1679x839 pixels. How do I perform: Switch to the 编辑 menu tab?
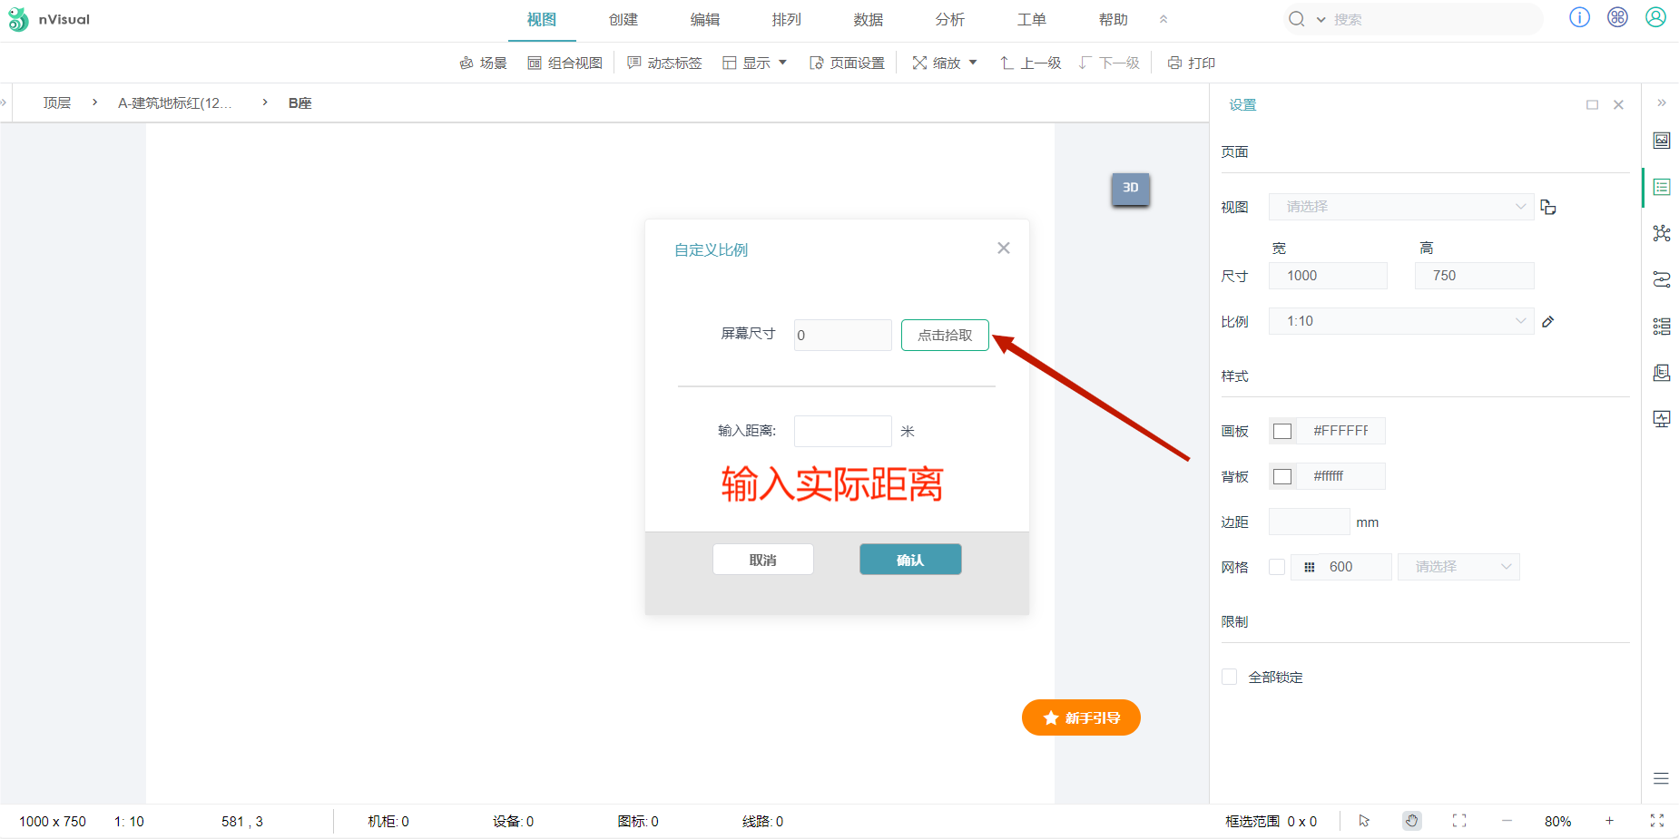705,20
